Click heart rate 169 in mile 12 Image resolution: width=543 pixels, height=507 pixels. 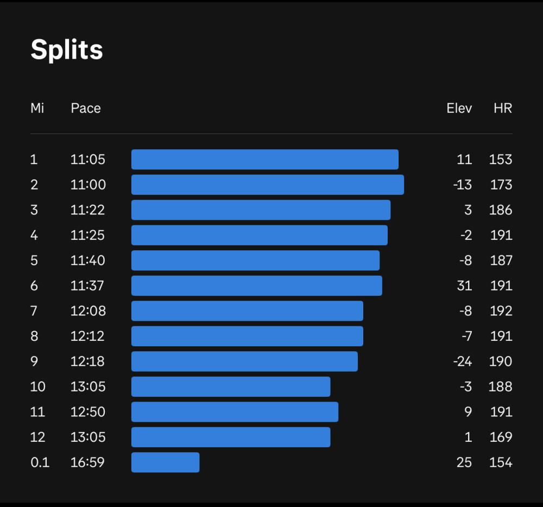click(x=501, y=437)
